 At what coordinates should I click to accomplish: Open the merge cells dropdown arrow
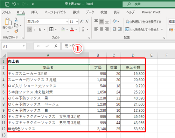tap(162, 29)
